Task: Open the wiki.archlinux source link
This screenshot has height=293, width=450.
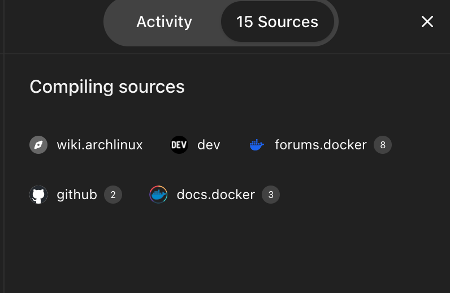Action: pos(99,145)
